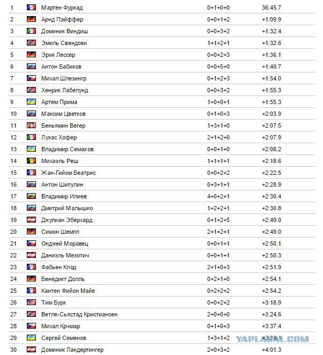The image size is (323, 355).
Task: Select athlete name Антон Шипулин
Action: pos(62,184)
